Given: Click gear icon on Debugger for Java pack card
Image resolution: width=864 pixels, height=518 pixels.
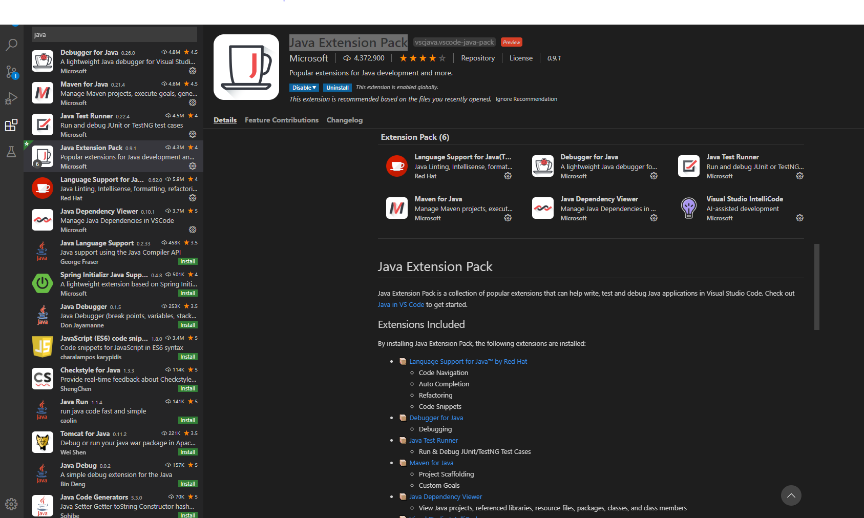Looking at the screenshot, I should [654, 176].
